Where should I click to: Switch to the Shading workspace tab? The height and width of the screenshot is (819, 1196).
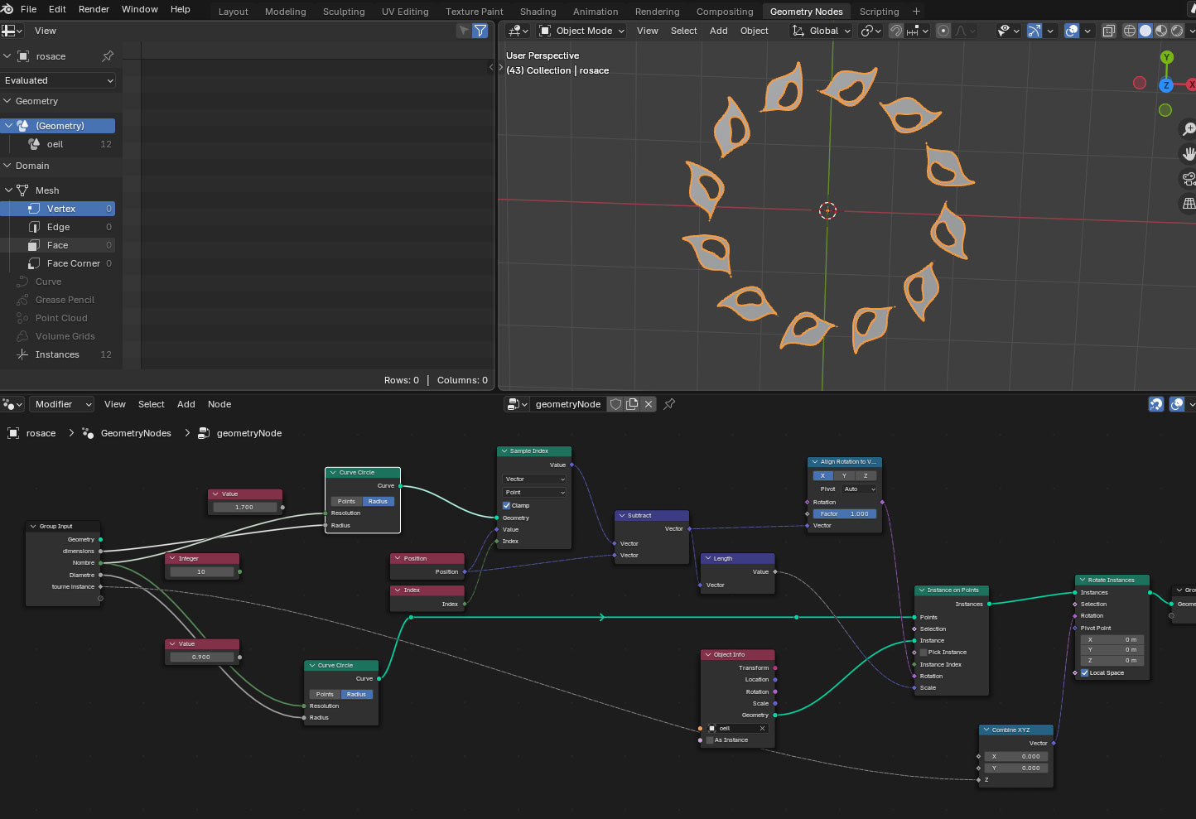(538, 12)
